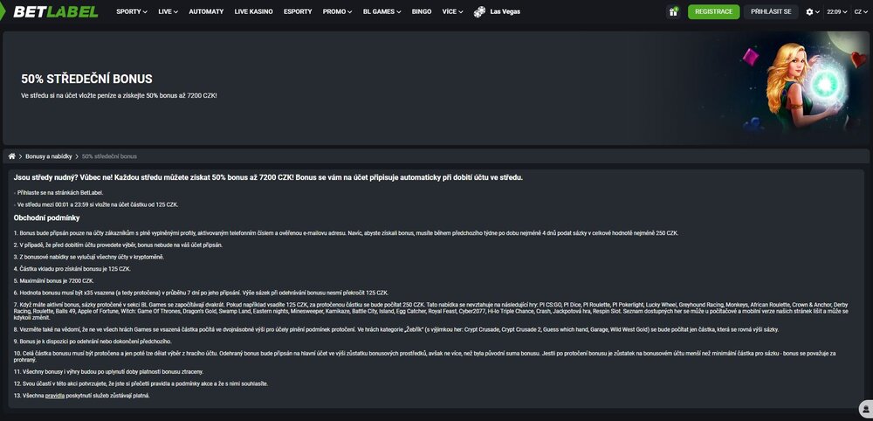
Task: Open the Las Vegas dice icon
Action: [479, 11]
